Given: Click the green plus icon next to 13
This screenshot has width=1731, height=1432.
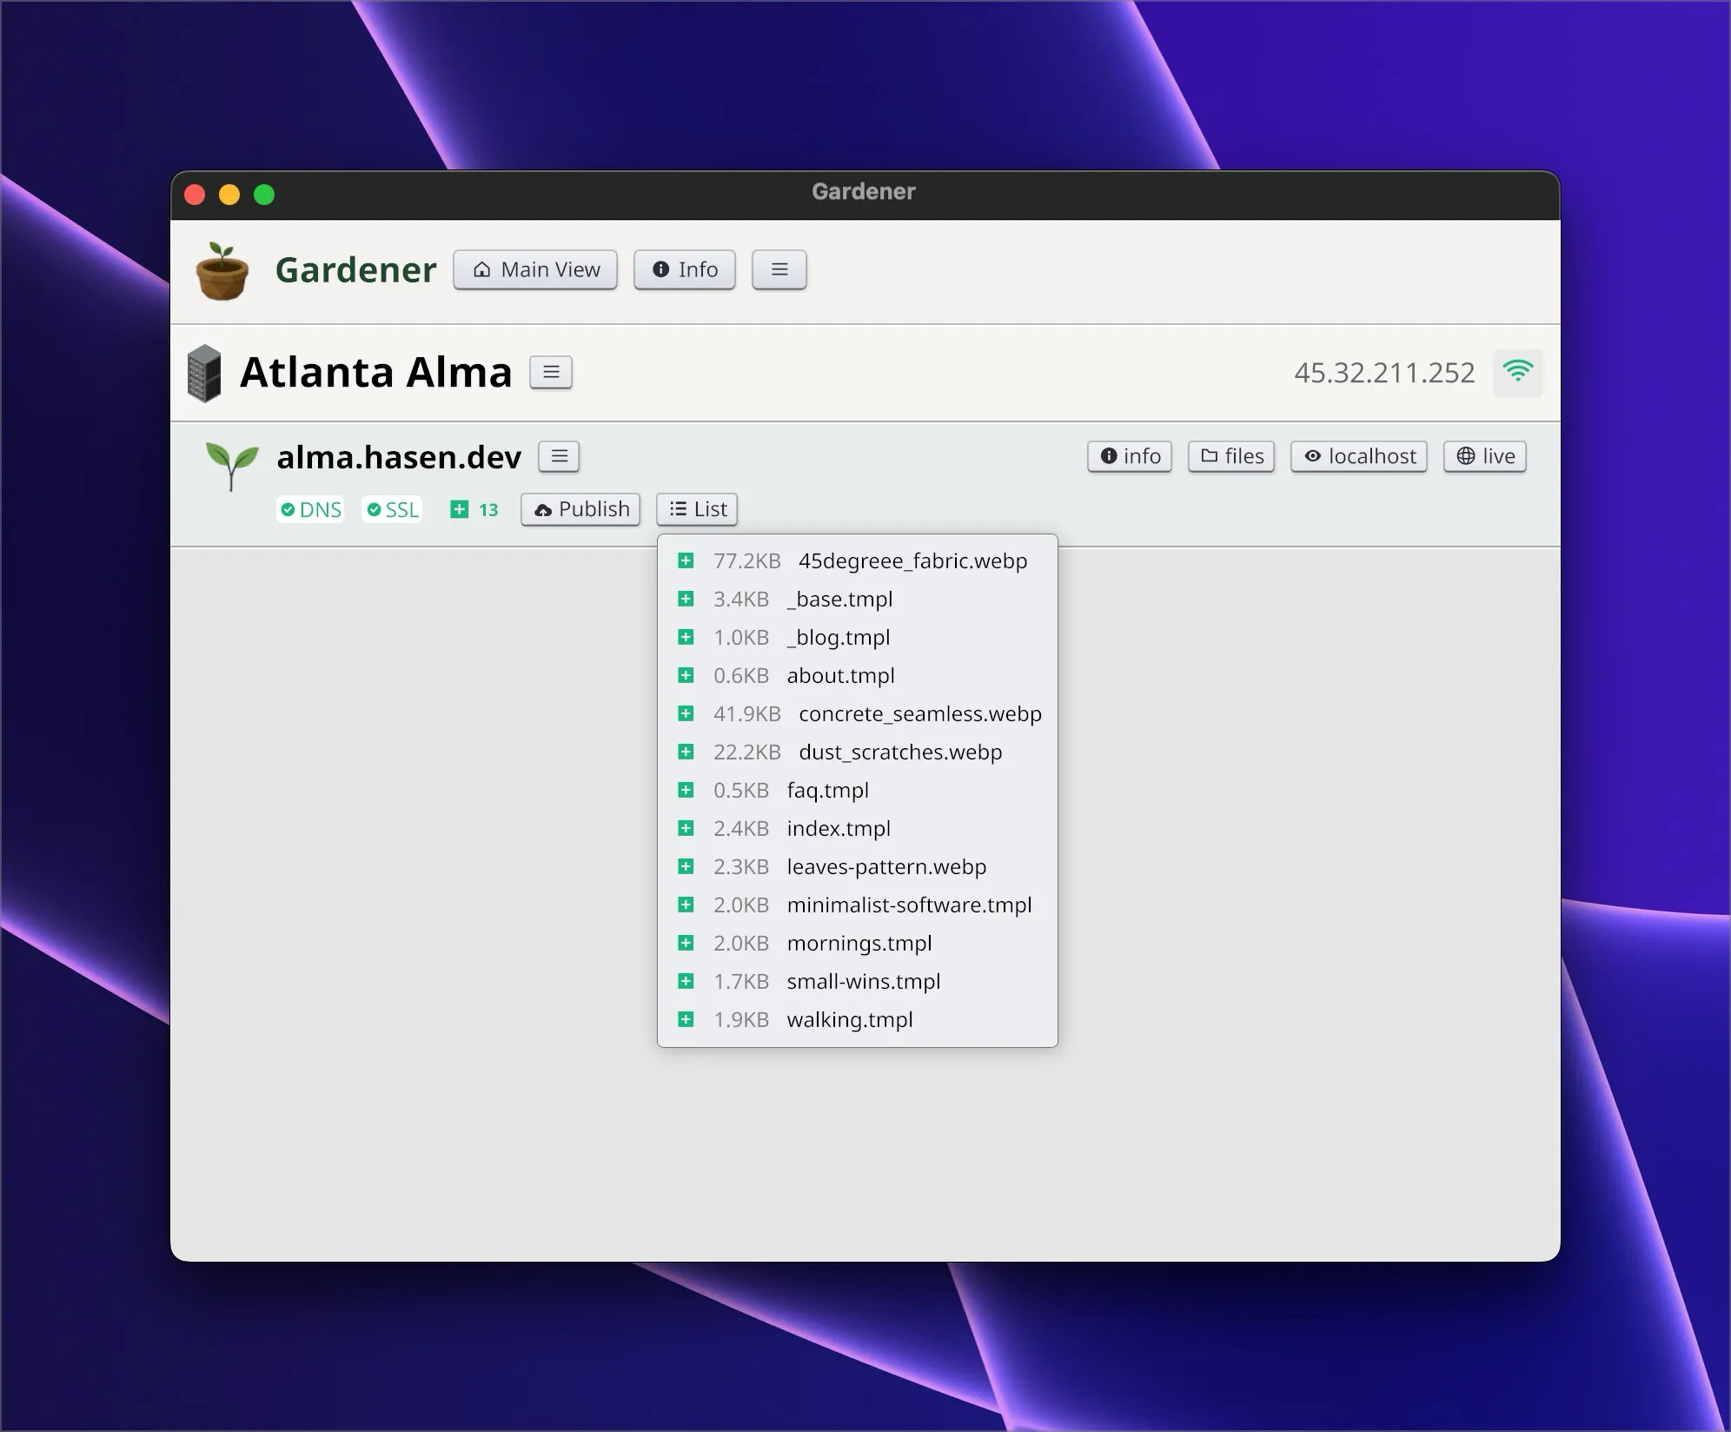Looking at the screenshot, I should coord(460,509).
